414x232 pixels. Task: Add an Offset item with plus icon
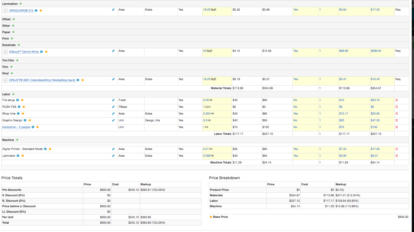pos(14,19)
